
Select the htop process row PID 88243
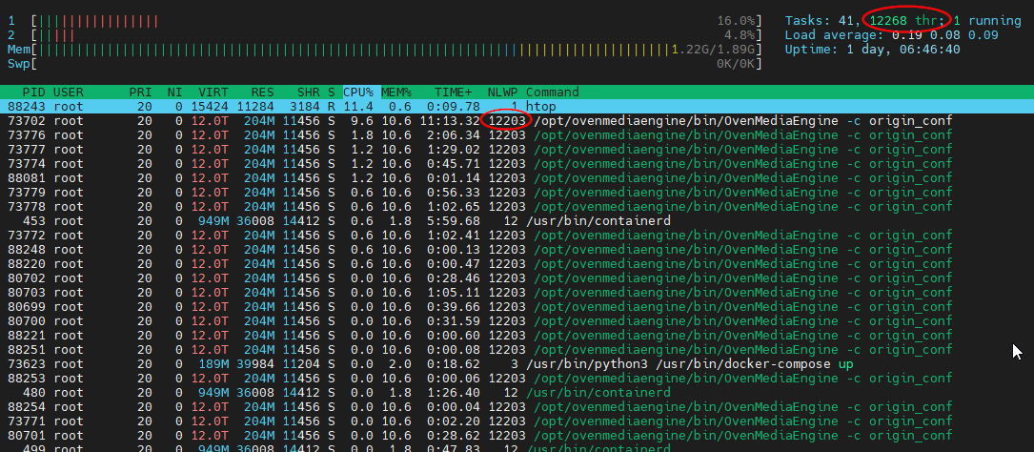pyautogui.click(x=517, y=106)
